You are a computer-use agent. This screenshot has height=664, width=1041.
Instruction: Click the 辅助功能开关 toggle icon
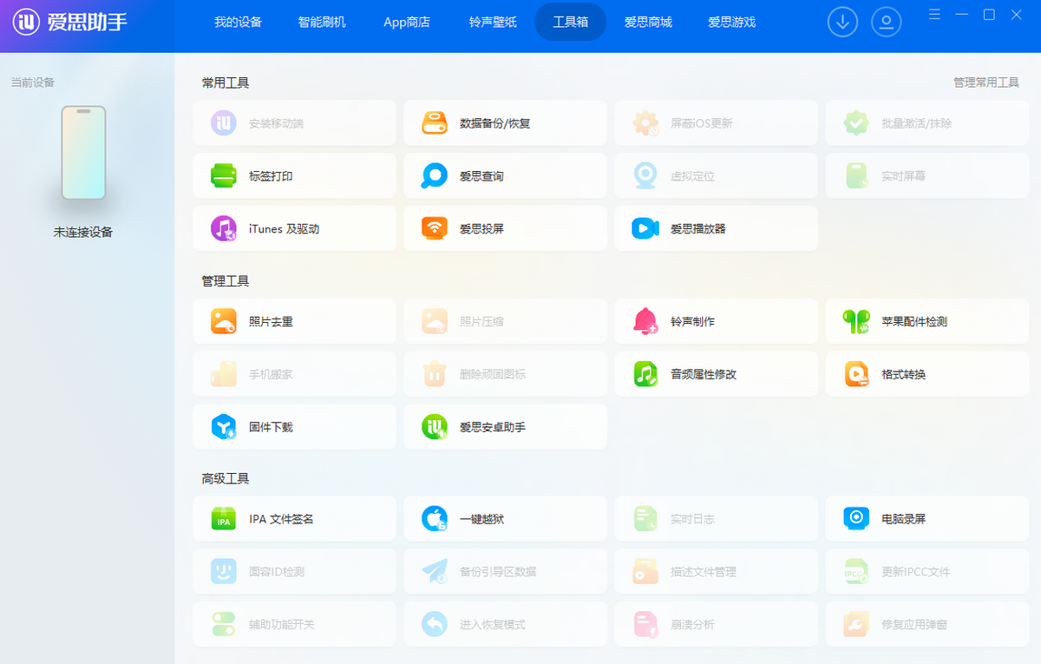click(x=224, y=624)
